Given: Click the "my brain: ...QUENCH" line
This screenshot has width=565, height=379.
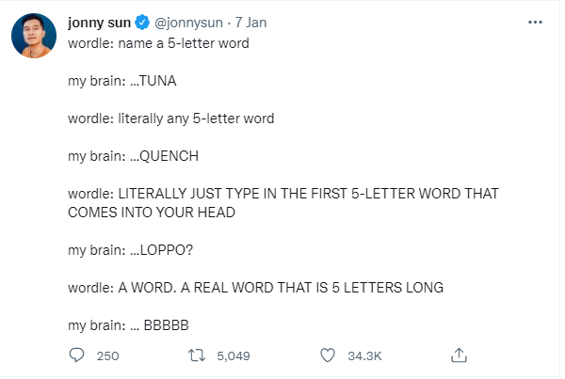Looking at the screenshot, I should (x=133, y=156).
